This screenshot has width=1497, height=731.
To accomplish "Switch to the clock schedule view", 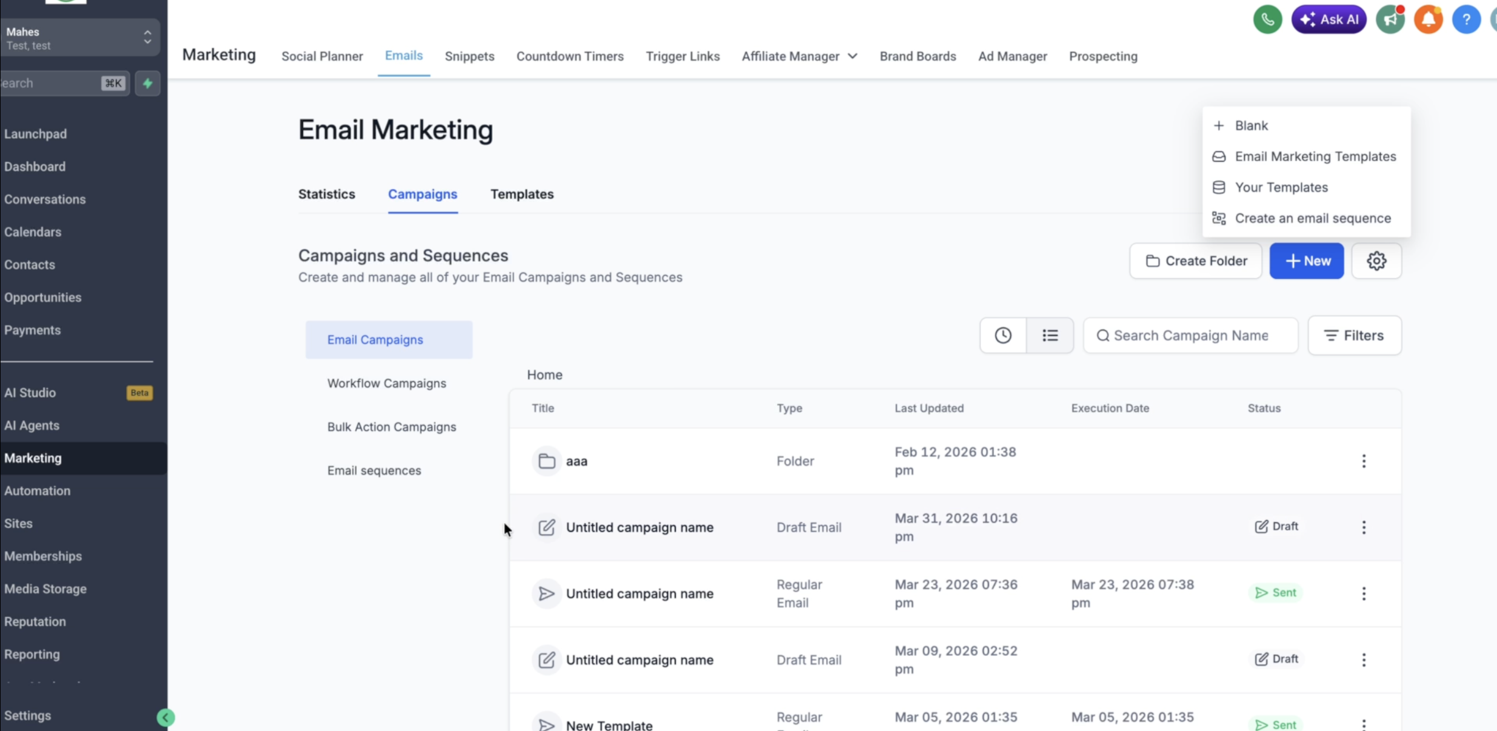I will [x=1003, y=335].
